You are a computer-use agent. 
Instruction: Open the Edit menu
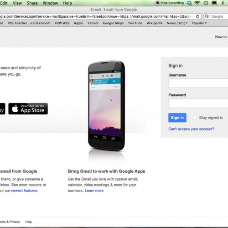4,3
